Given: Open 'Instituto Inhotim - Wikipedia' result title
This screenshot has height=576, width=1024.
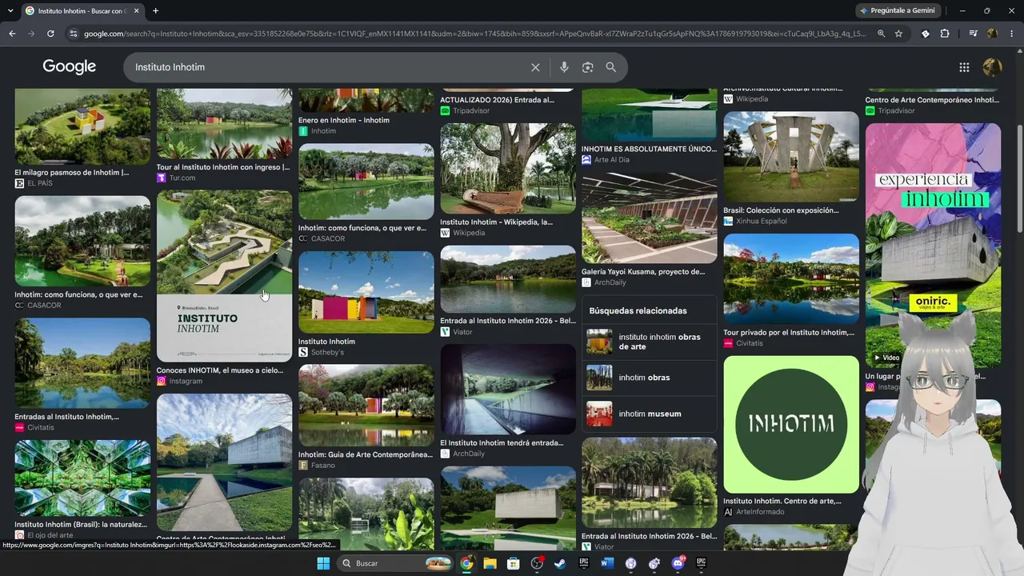Looking at the screenshot, I should coord(496,222).
